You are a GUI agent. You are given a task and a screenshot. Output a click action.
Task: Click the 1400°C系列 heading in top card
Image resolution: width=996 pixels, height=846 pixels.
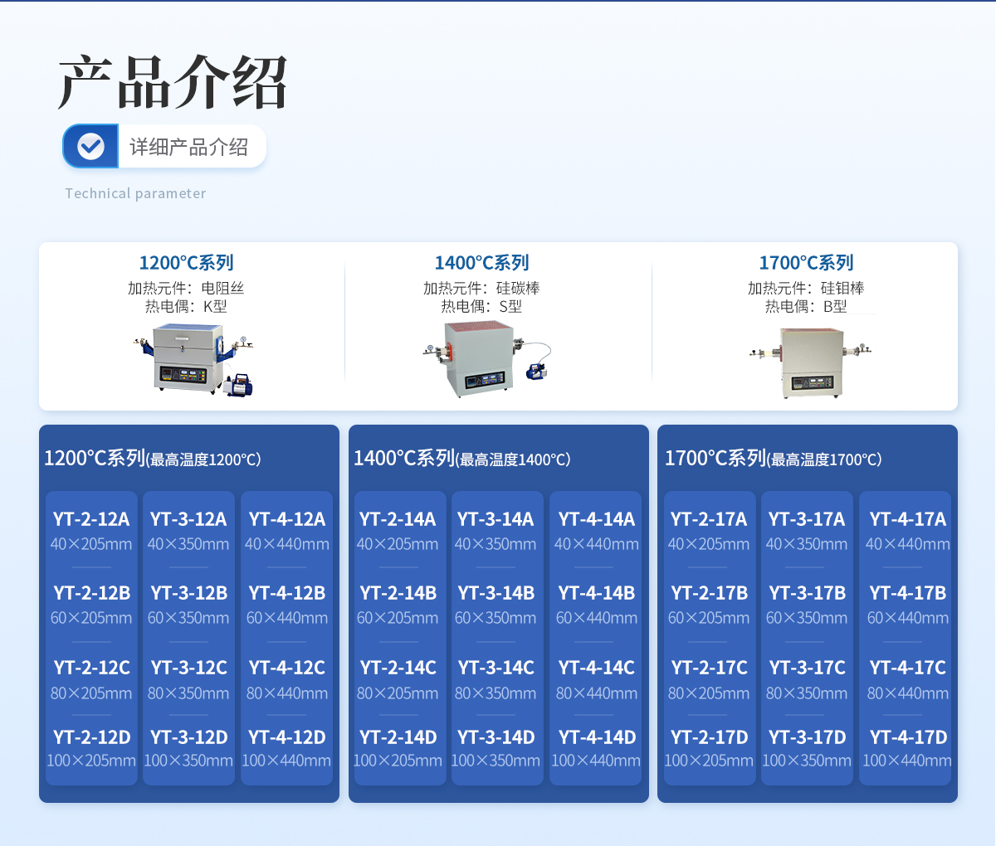pyautogui.click(x=481, y=263)
